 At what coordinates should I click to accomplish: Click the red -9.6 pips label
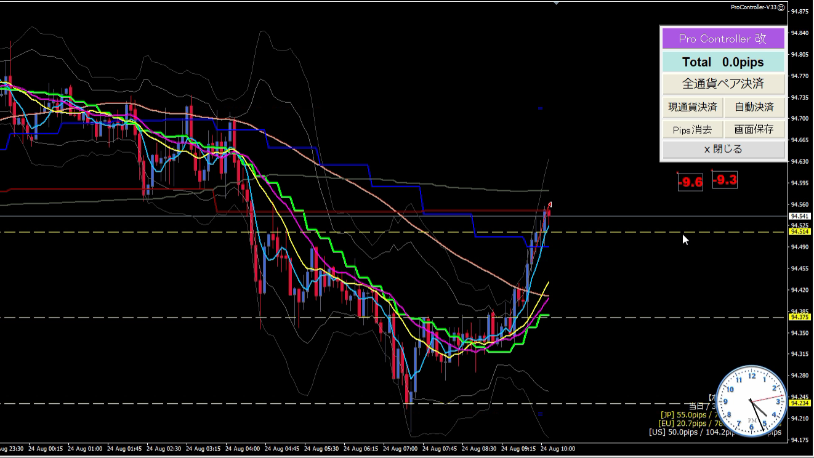click(690, 182)
